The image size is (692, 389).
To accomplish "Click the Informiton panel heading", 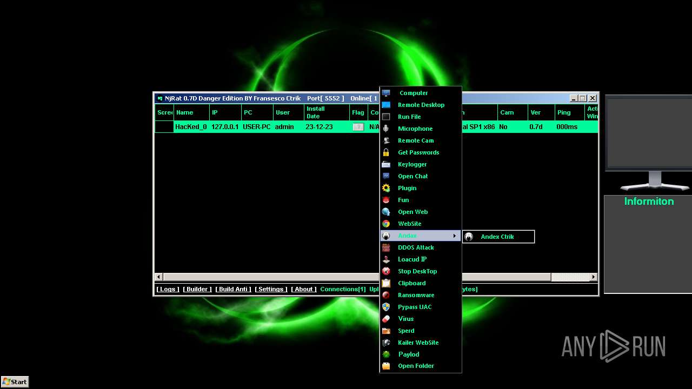I will (x=649, y=201).
